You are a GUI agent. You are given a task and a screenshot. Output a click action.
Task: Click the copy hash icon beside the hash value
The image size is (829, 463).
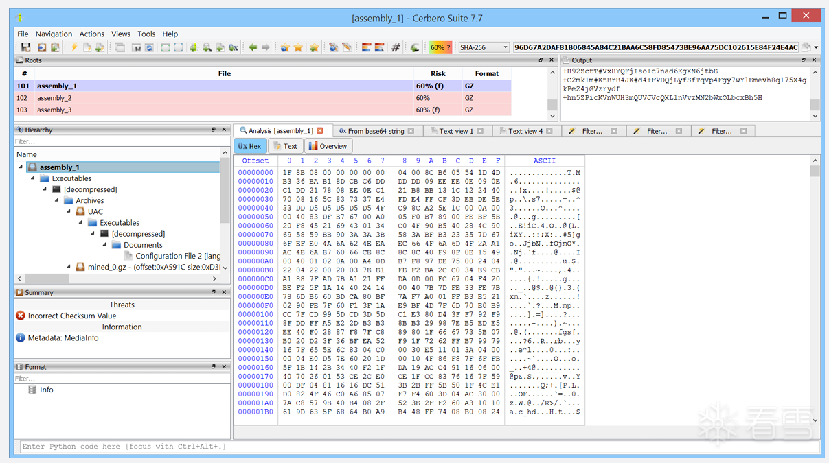pos(806,47)
